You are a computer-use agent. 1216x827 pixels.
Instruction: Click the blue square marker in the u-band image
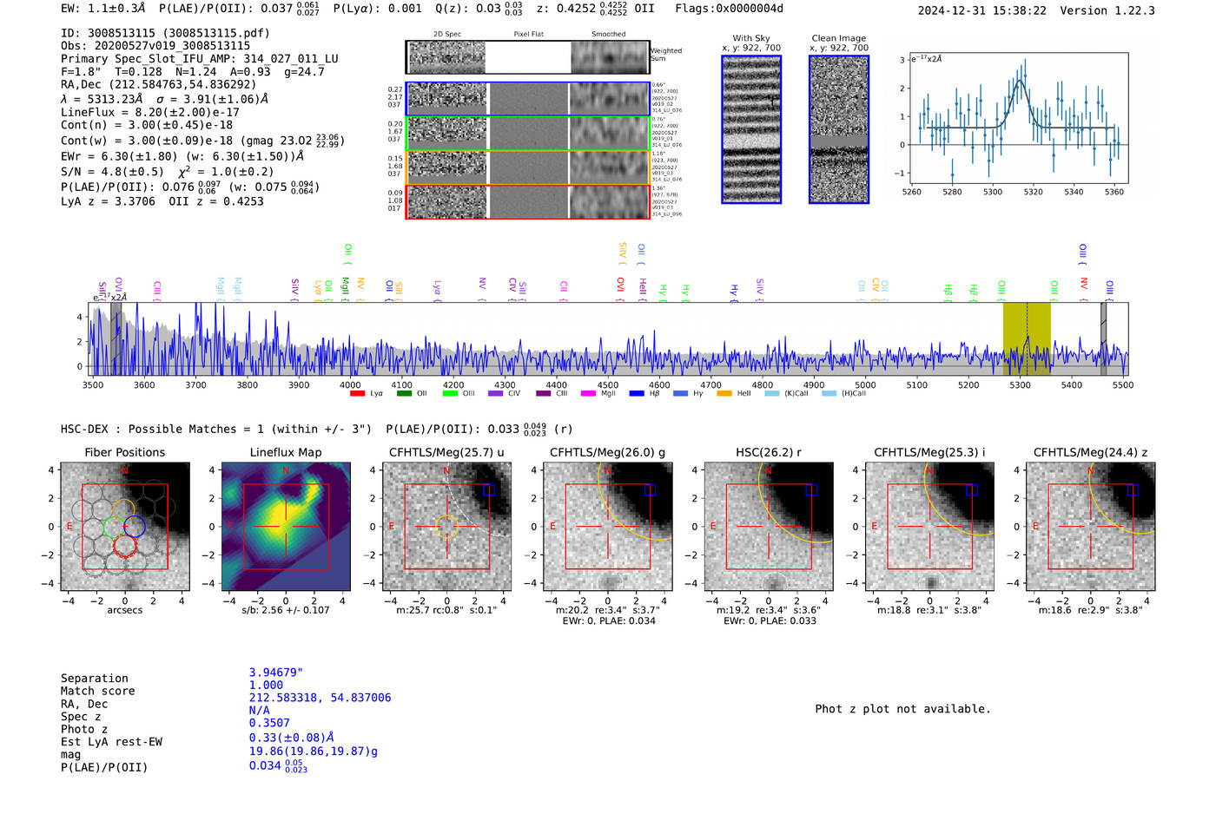pos(488,490)
